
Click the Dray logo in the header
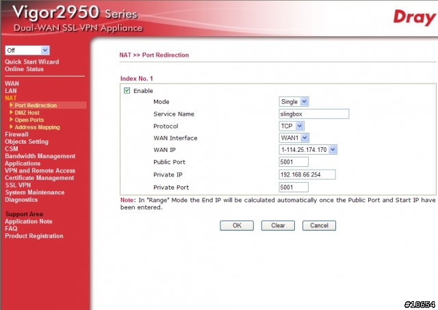pyautogui.click(x=415, y=17)
